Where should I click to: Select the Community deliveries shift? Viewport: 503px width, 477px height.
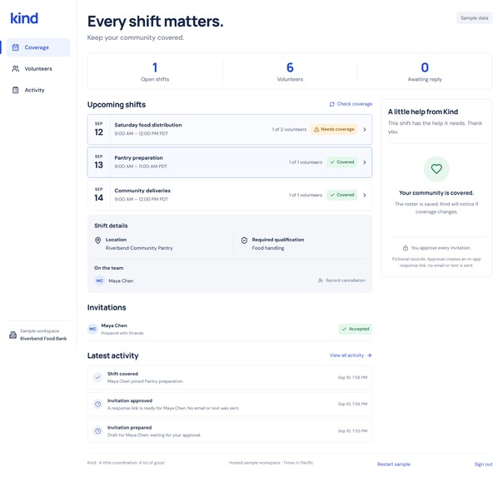(x=230, y=195)
